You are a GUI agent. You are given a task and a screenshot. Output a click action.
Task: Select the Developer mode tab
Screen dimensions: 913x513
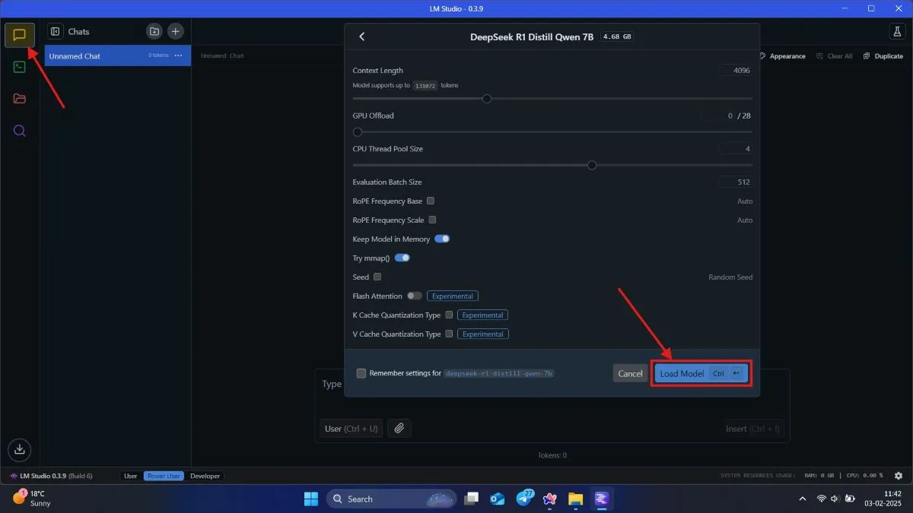(x=205, y=476)
